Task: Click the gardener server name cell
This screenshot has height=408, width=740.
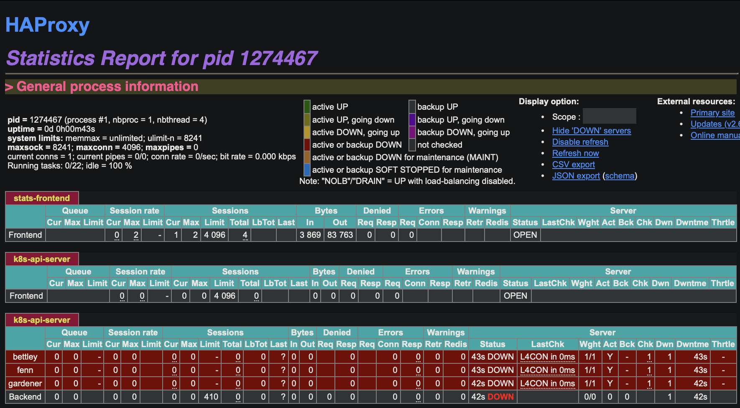Action: (25, 383)
